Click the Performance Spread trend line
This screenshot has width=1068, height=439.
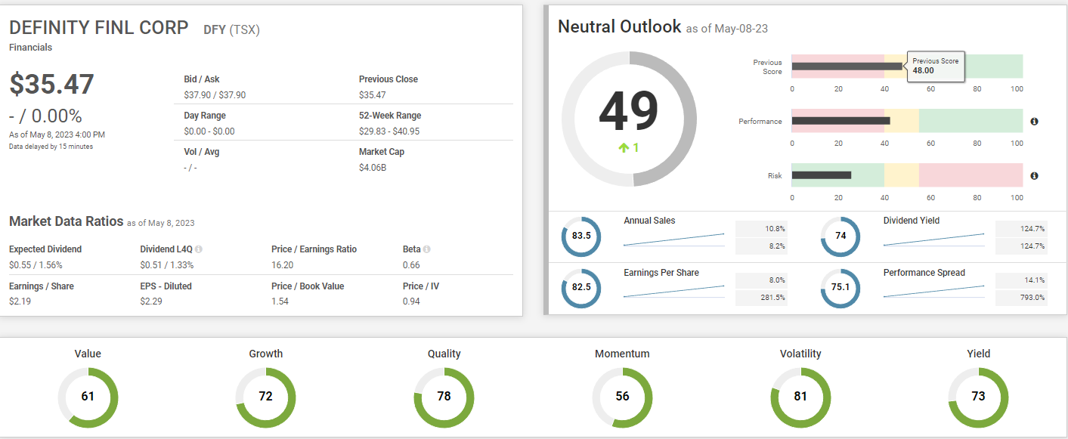click(x=934, y=292)
